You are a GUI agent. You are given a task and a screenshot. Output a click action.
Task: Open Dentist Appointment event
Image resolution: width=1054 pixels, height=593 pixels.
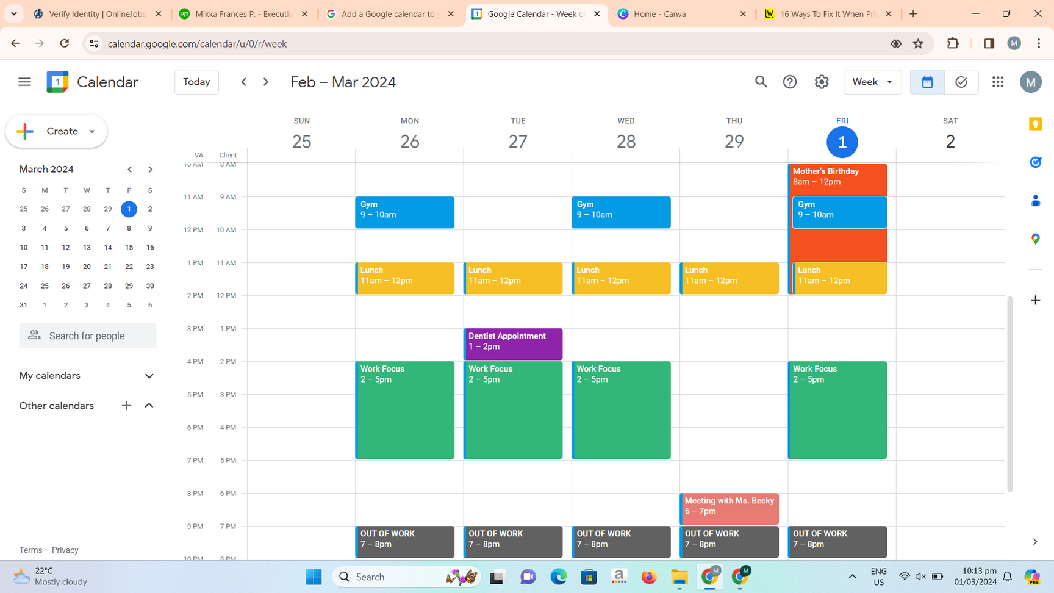513,344
